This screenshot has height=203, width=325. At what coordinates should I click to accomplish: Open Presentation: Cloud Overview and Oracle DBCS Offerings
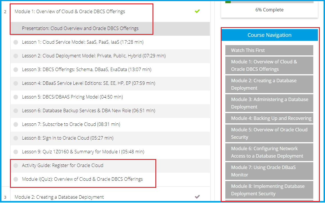click(80, 28)
